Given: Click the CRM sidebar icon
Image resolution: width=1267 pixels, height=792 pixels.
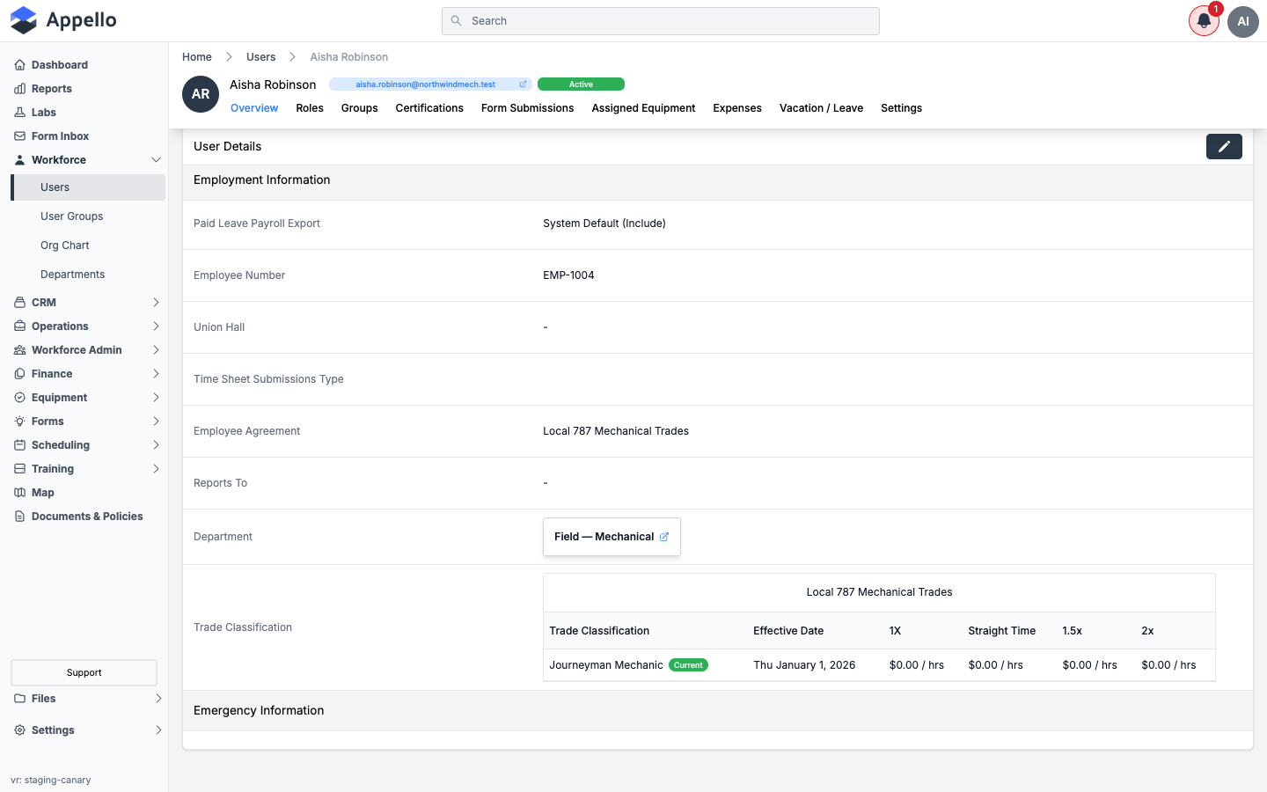Looking at the screenshot, I should 19,303.
